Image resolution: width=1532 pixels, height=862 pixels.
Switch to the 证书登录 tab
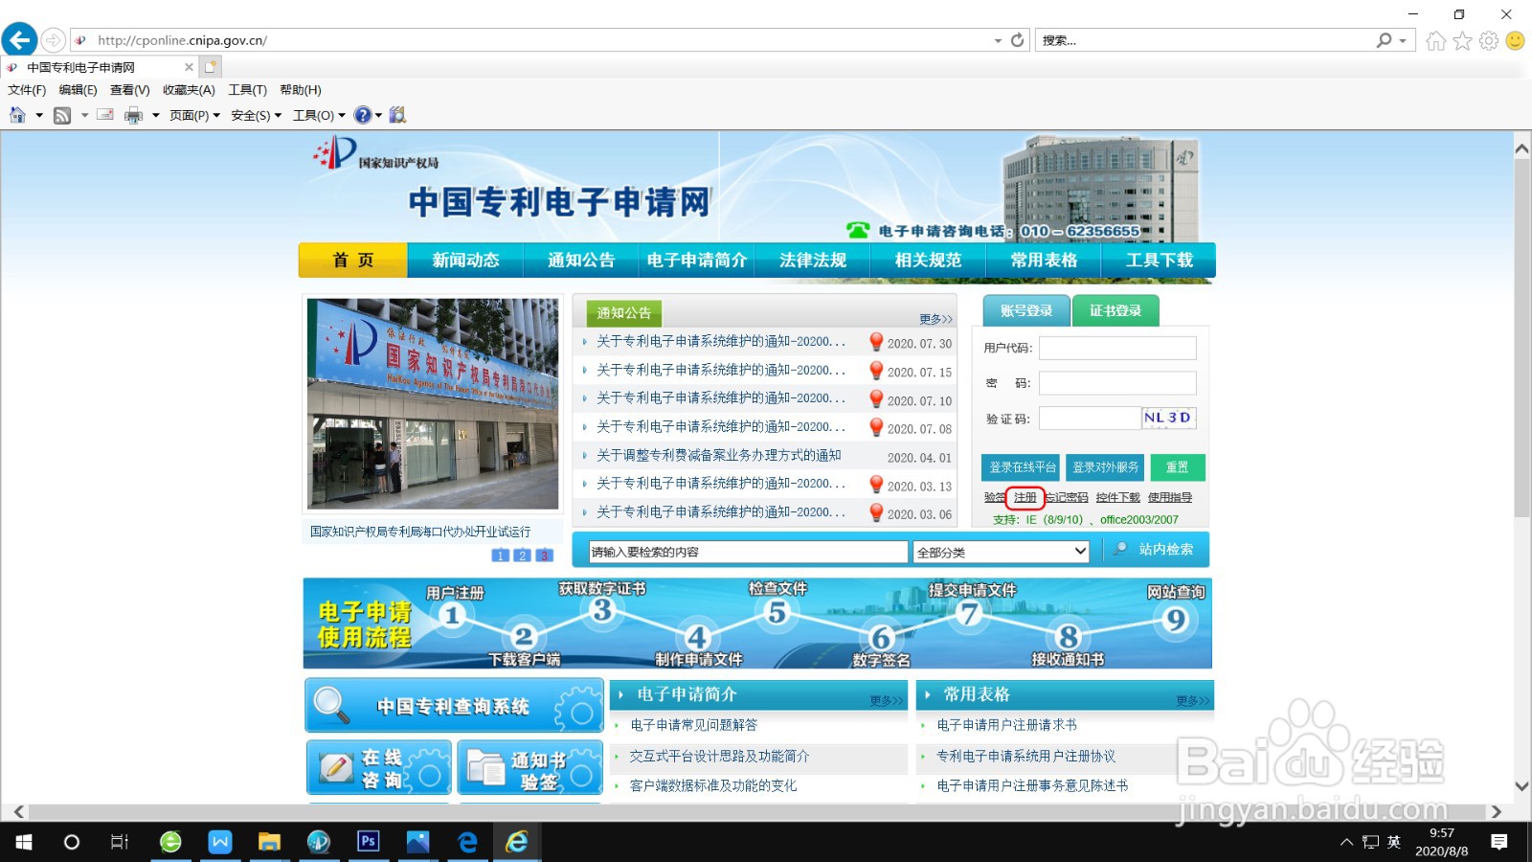click(x=1115, y=310)
